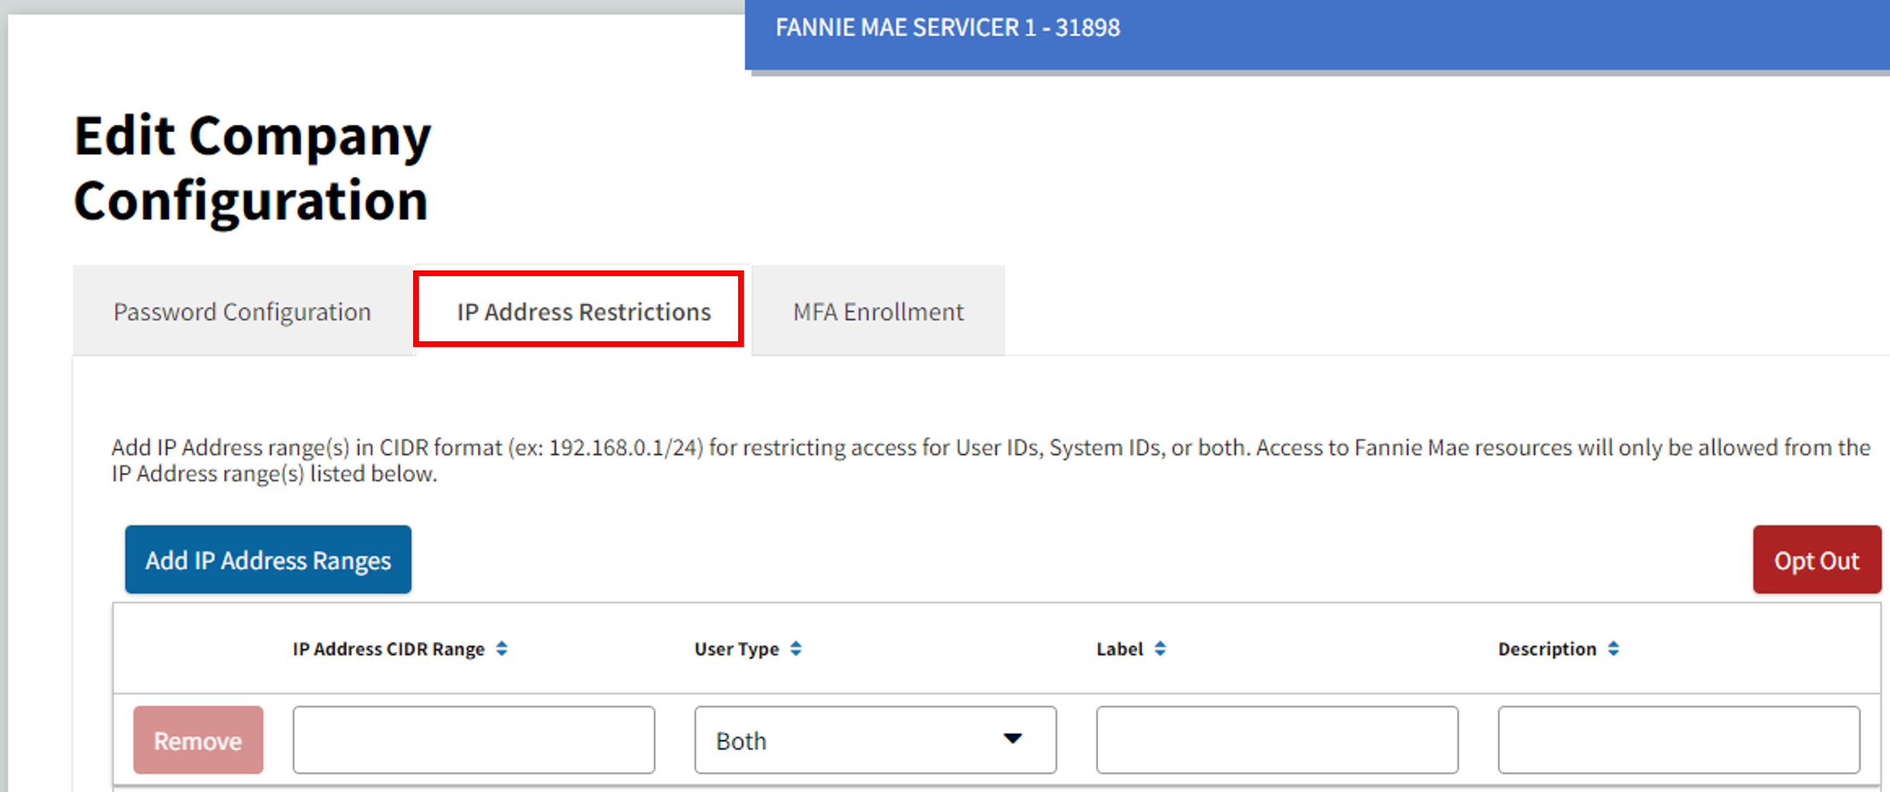Focus the IP Address CIDR Range input
Viewport: 1890px width, 792px height.
point(473,740)
